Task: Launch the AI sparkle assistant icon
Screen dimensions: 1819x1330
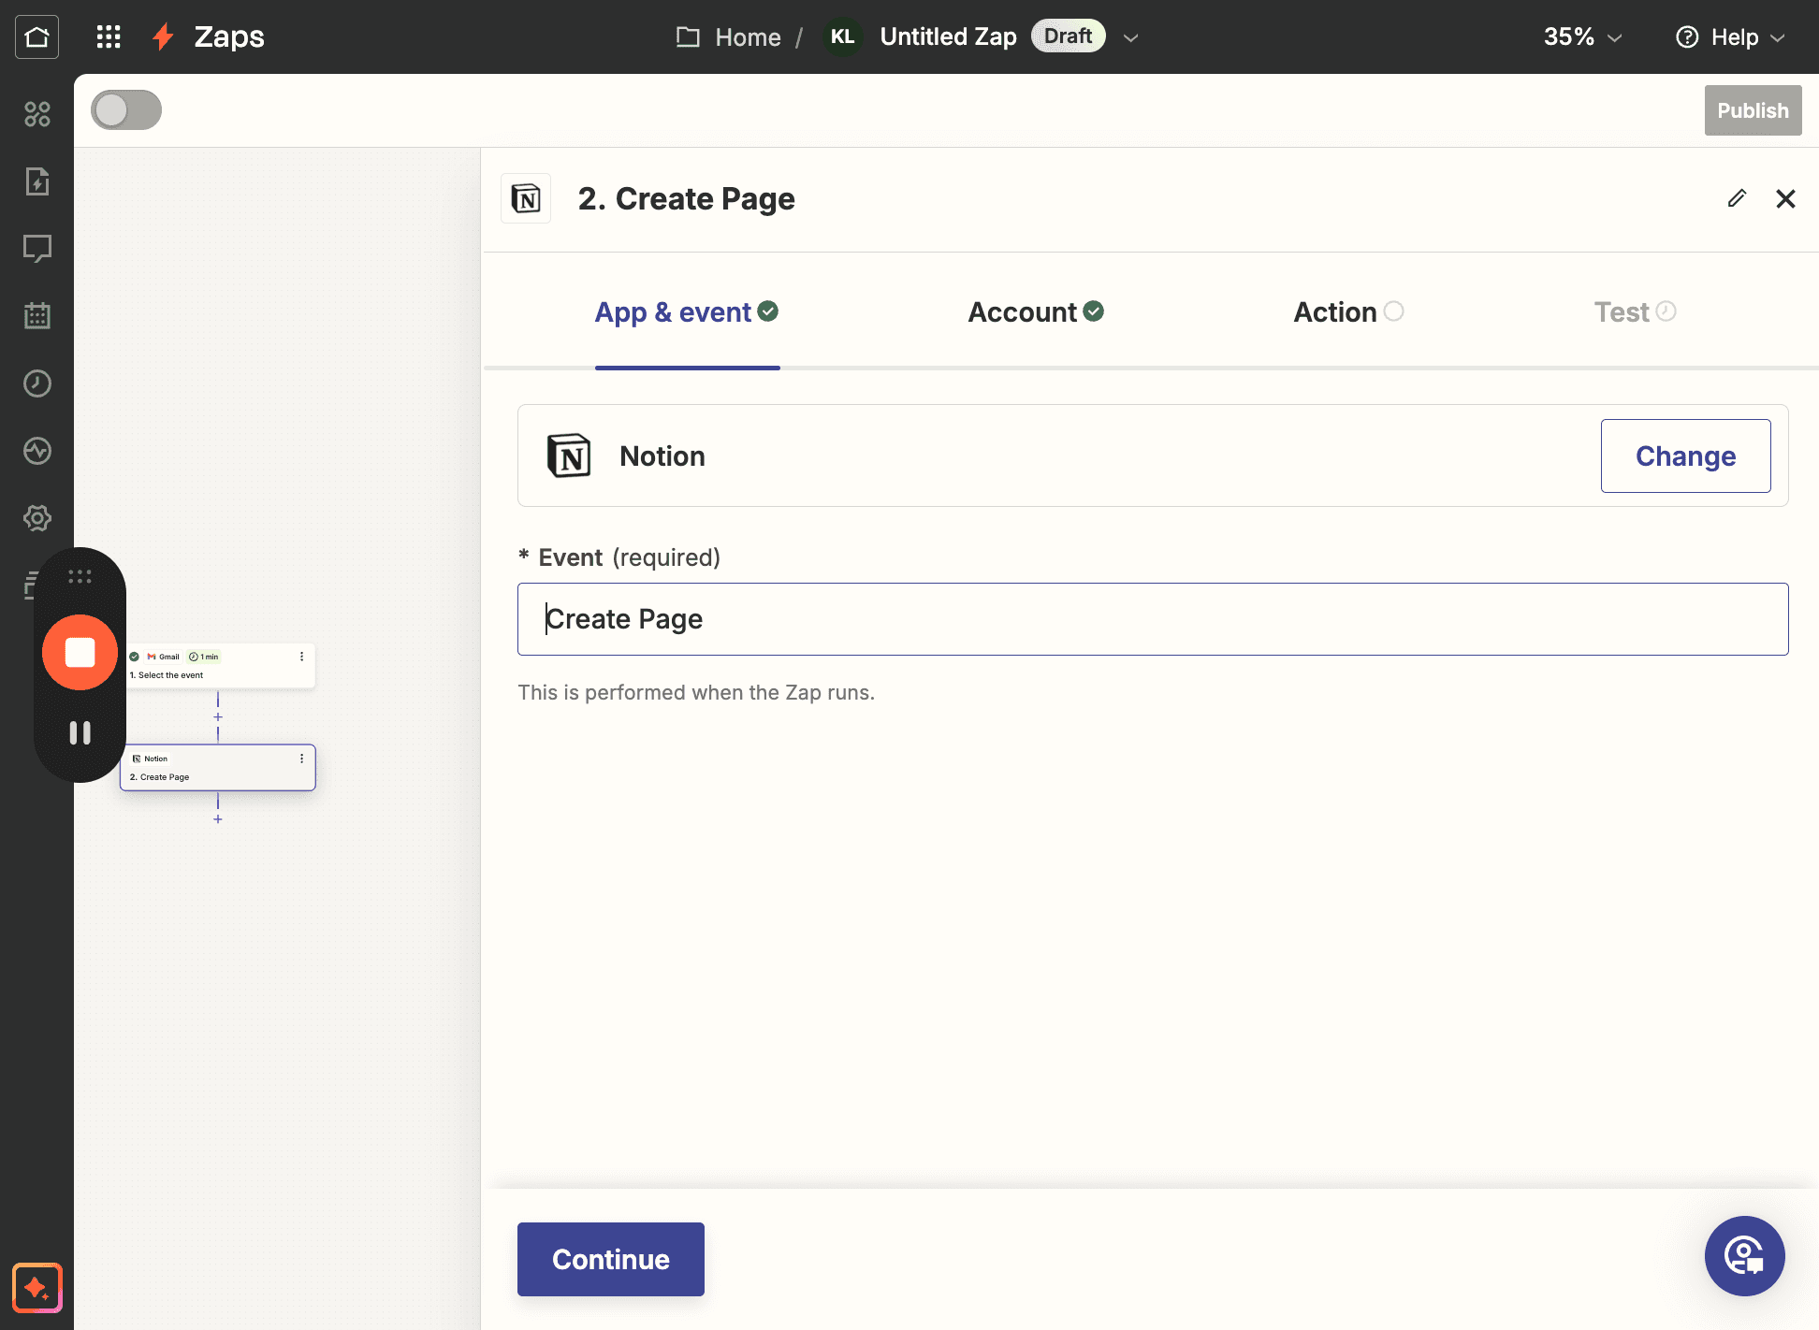Action: click(36, 1288)
